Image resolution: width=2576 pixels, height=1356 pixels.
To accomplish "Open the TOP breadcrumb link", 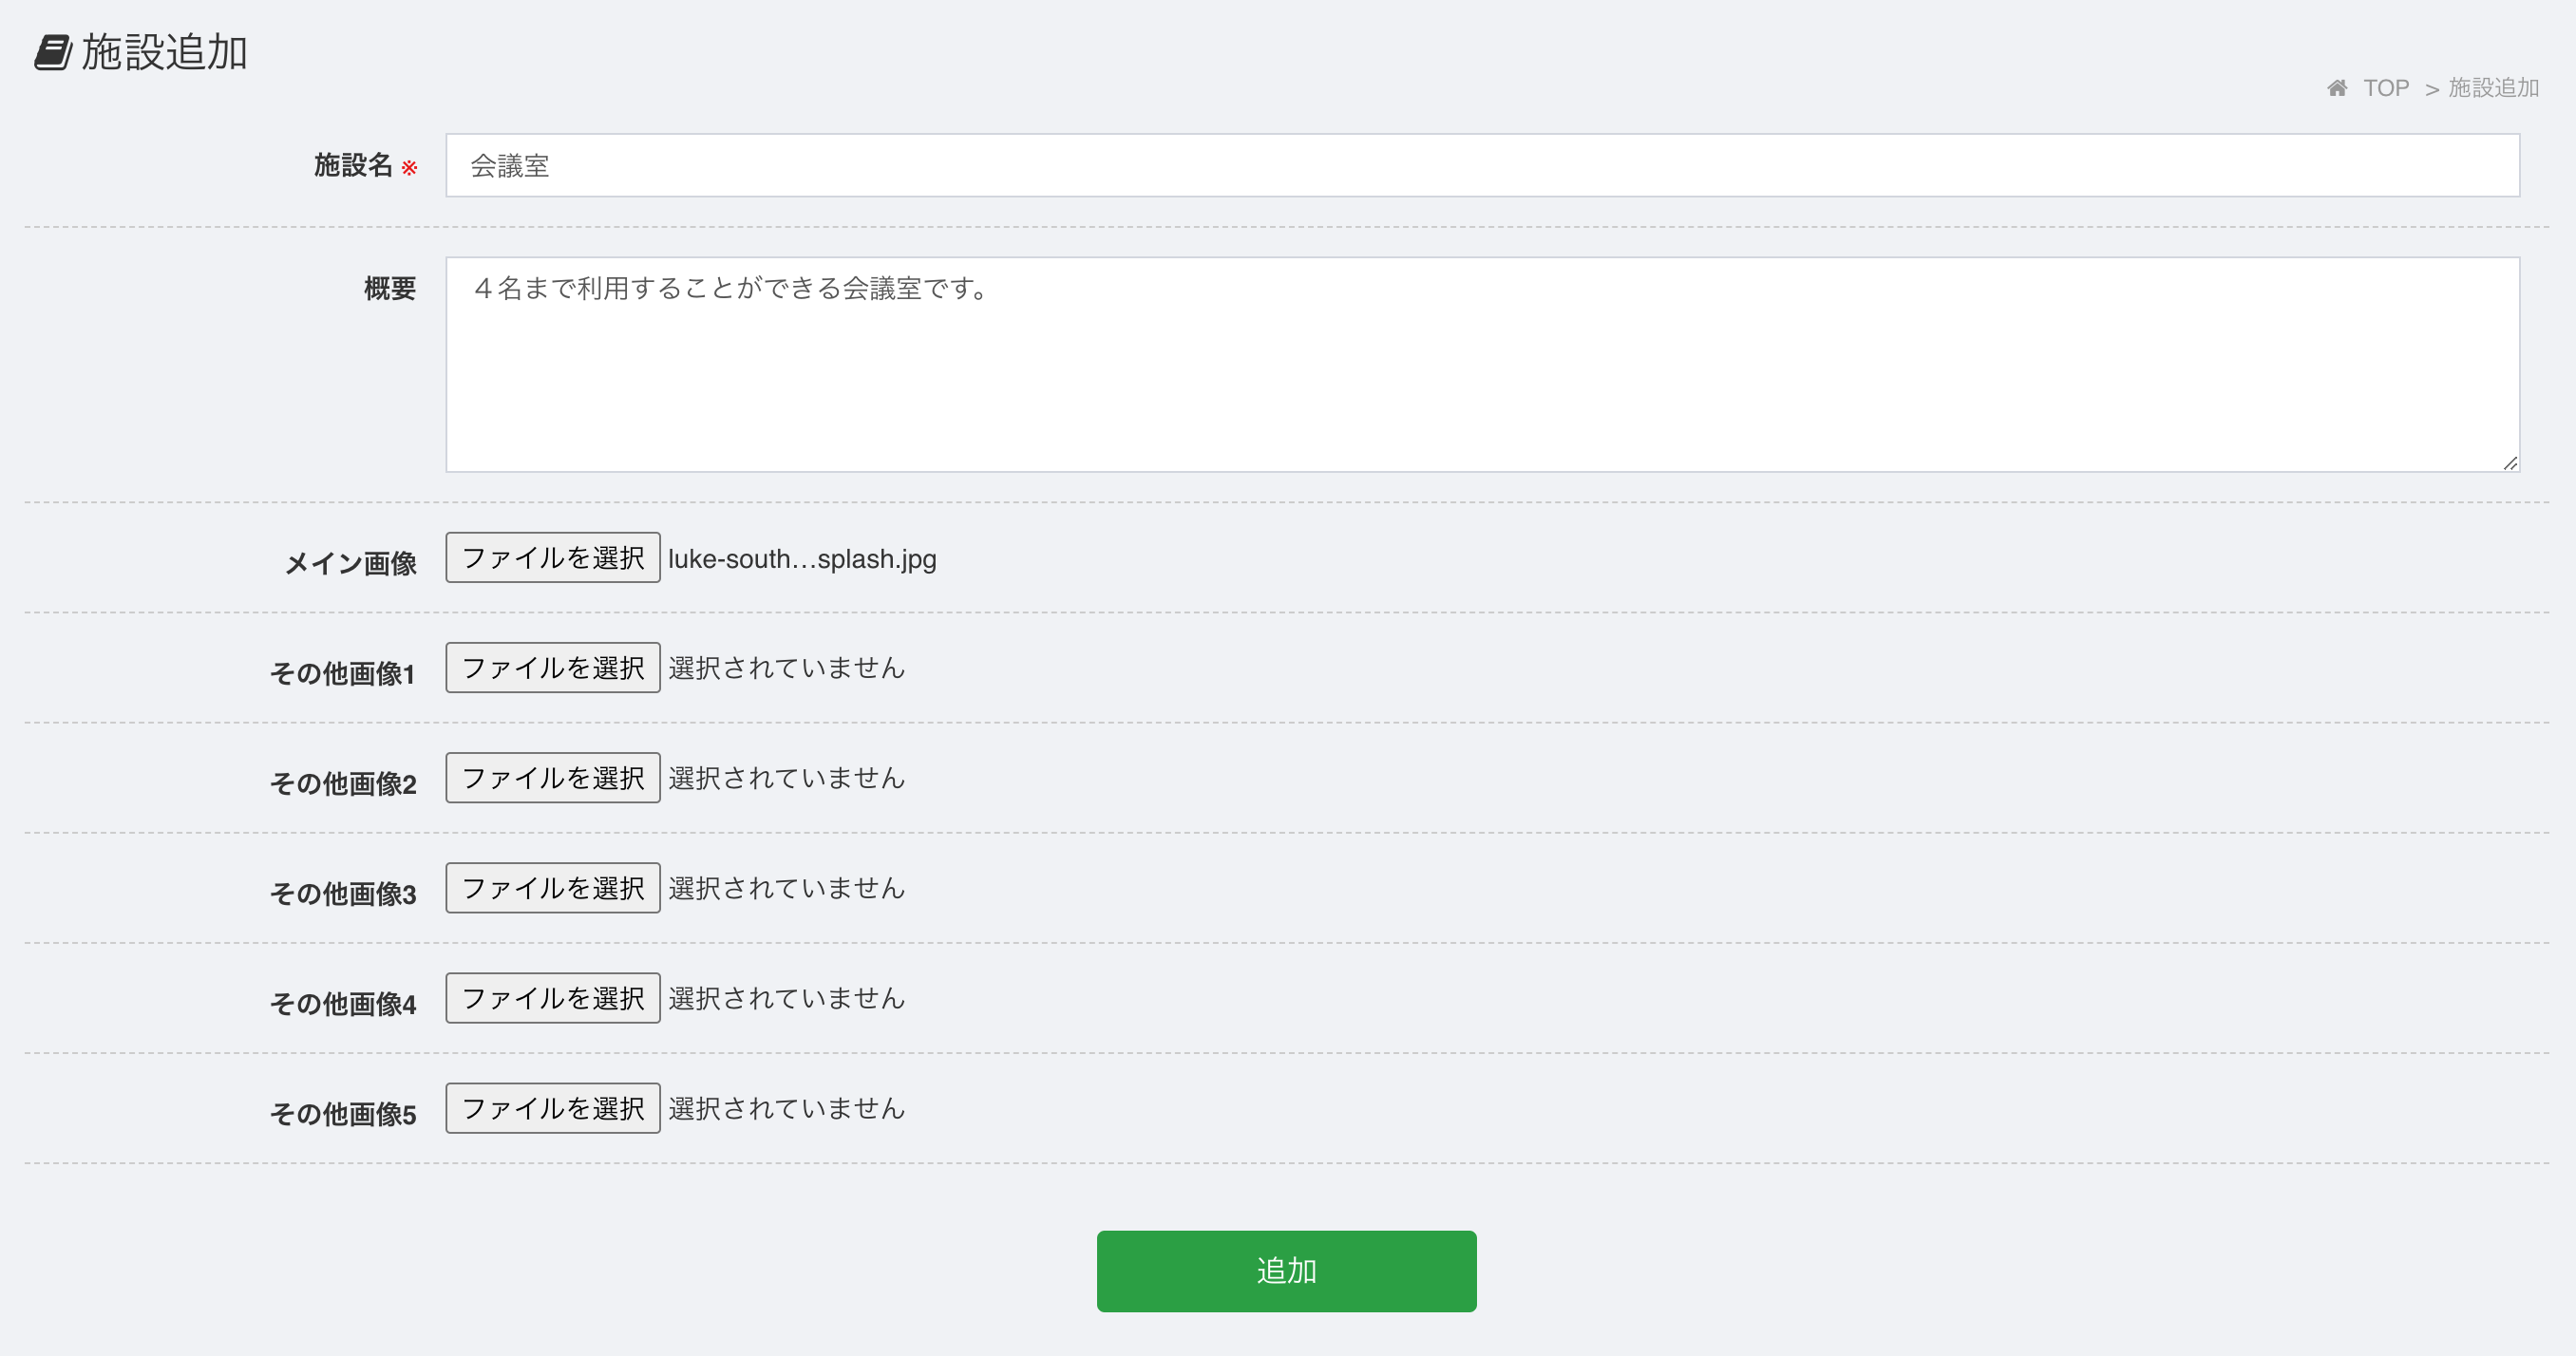I will 2386,88.
